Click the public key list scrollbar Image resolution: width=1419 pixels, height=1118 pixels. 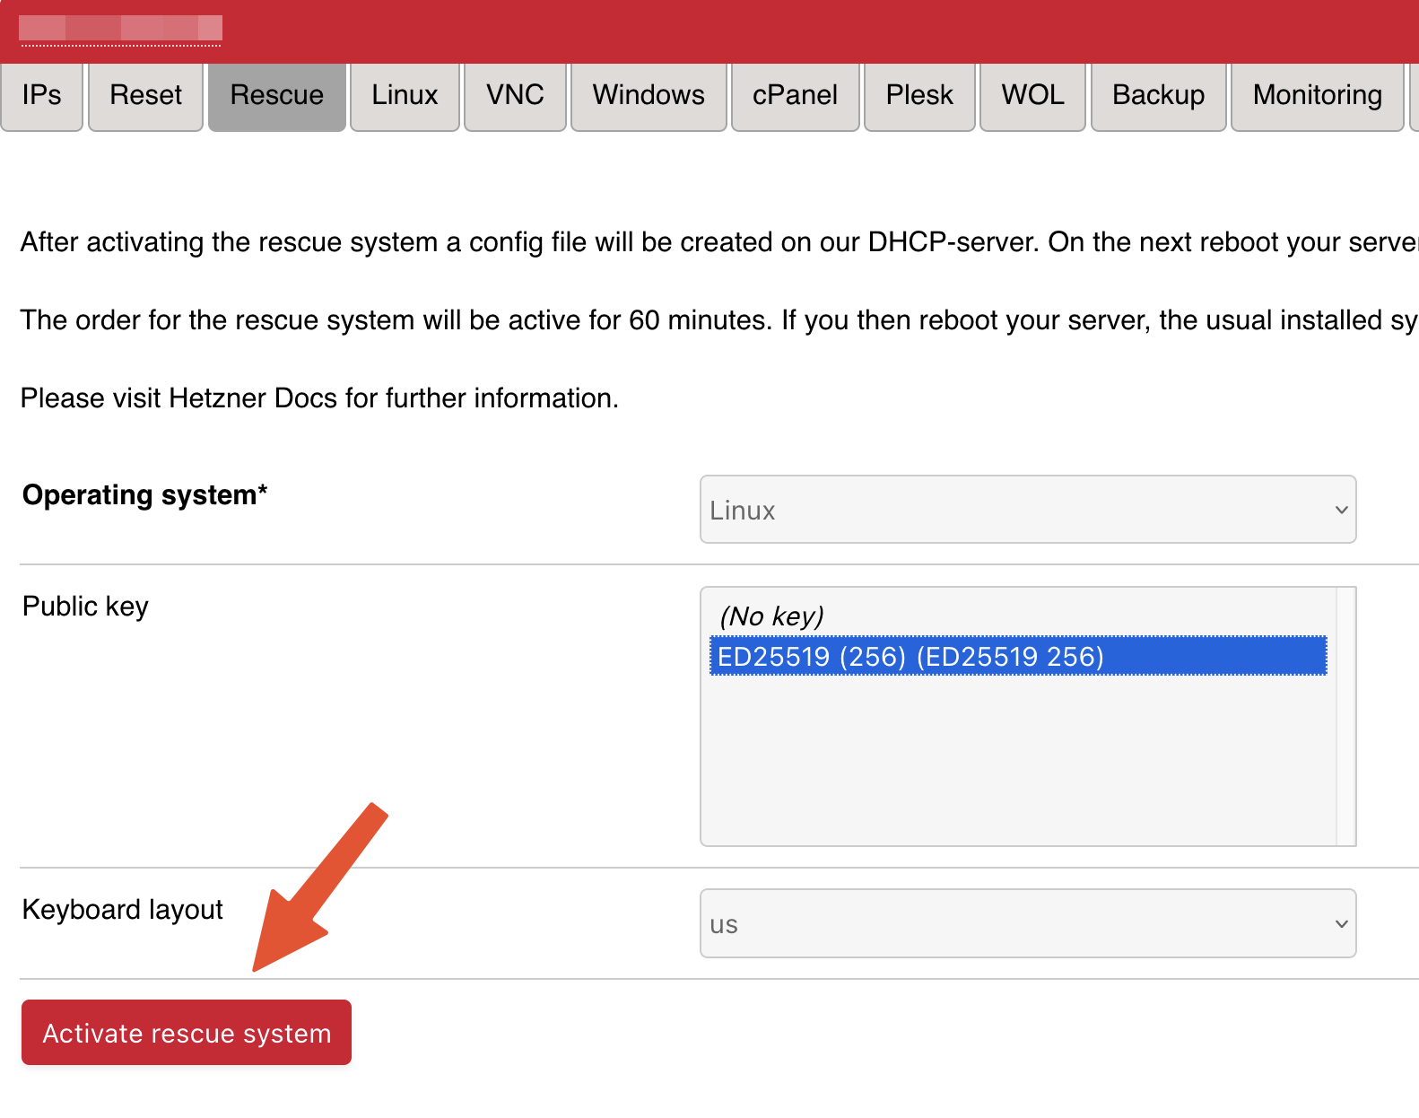click(x=1345, y=716)
